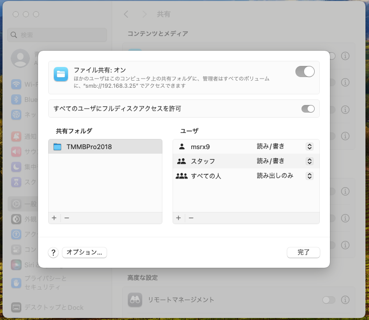The width and height of the screenshot is (369, 320).
Task: Click the スタッフ group icon
Action: [181, 161]
